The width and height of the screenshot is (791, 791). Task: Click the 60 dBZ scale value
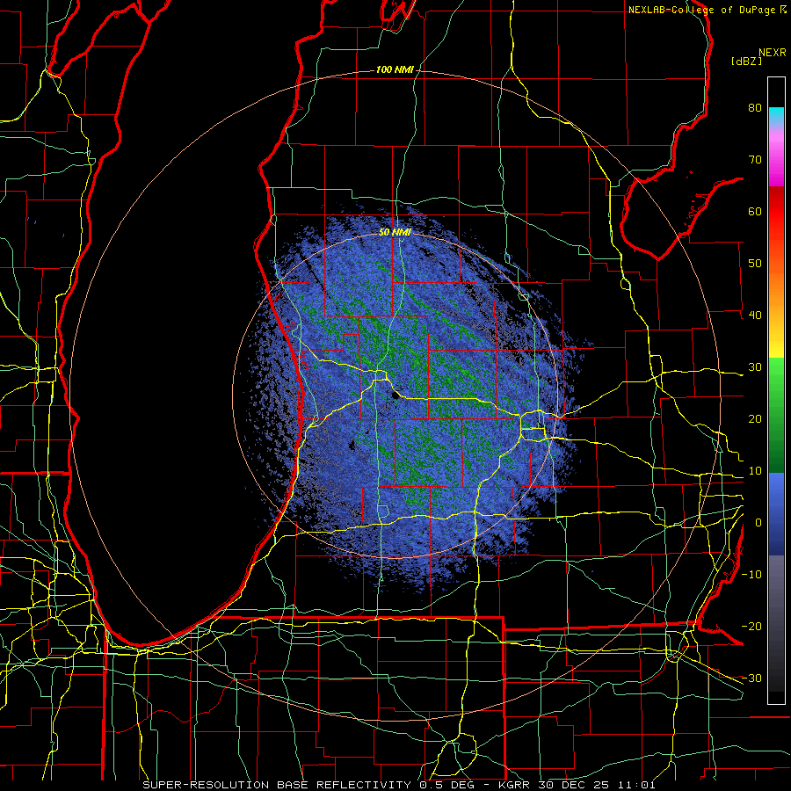click(x=755, y=211)
